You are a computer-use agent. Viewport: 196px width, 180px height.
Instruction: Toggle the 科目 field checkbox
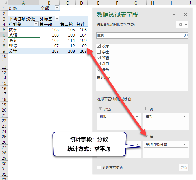point(99,64)
